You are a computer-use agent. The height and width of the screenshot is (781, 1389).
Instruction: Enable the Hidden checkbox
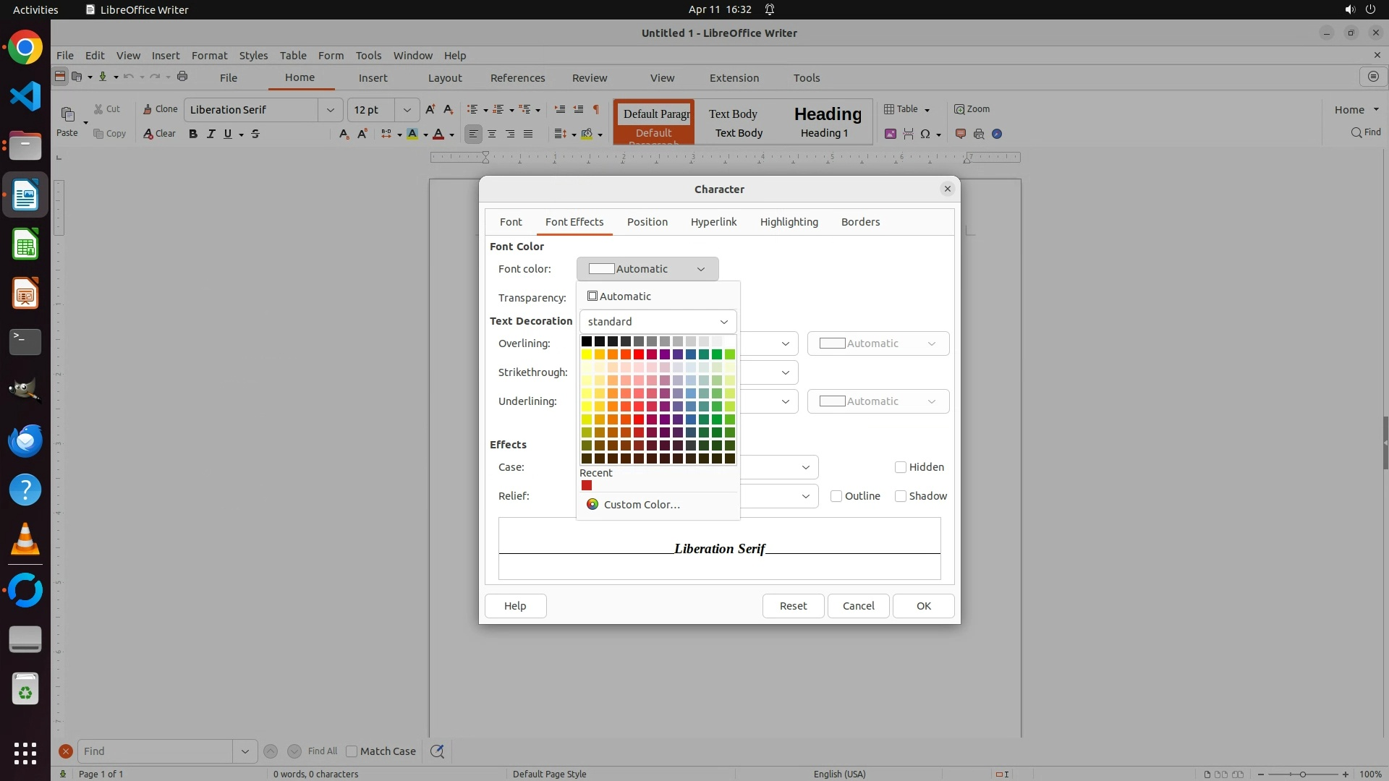click(901, 467)
